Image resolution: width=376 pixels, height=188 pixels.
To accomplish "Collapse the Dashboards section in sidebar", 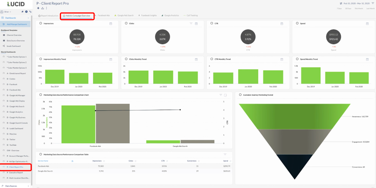I will coord(28,18).
